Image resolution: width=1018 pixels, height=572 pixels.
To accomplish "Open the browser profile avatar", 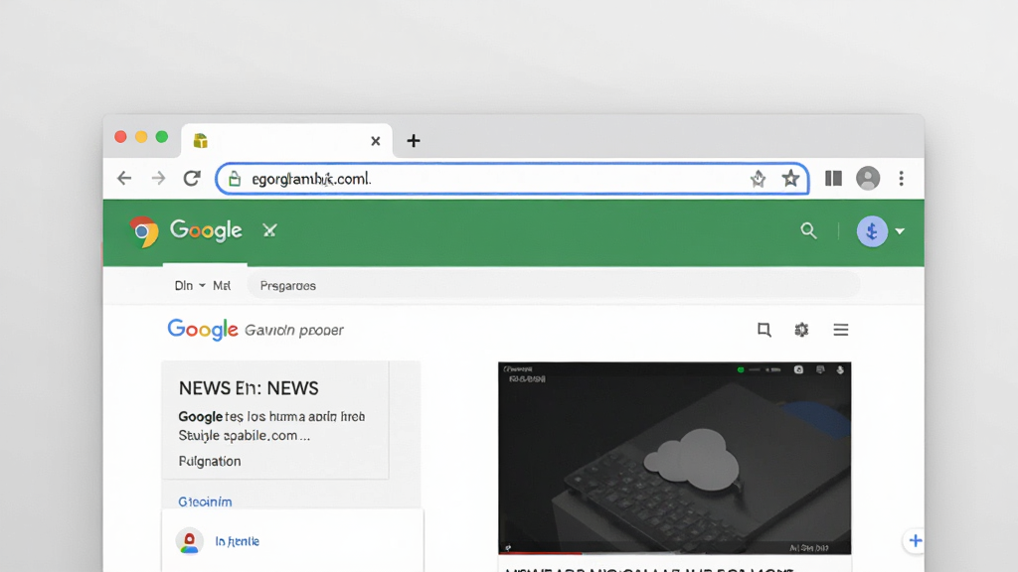I will coord(868,179).
